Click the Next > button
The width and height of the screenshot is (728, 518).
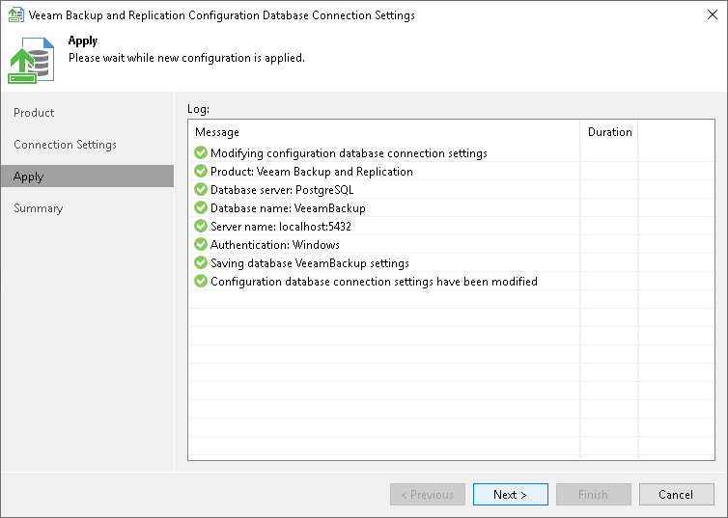coord(510,494)
